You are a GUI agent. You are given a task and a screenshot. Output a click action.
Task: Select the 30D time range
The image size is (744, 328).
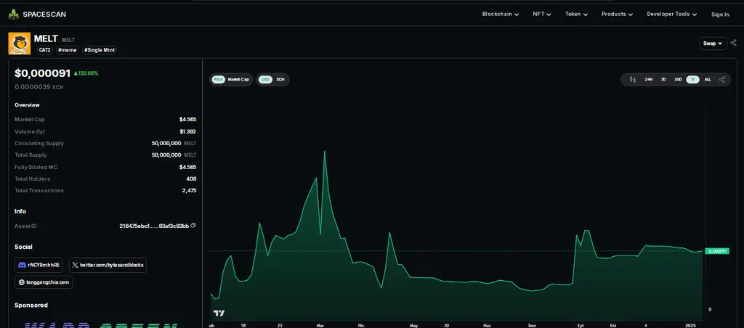[x=678, y=80]
